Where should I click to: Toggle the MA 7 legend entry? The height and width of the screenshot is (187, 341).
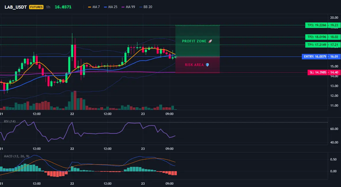tap(94, 7)
